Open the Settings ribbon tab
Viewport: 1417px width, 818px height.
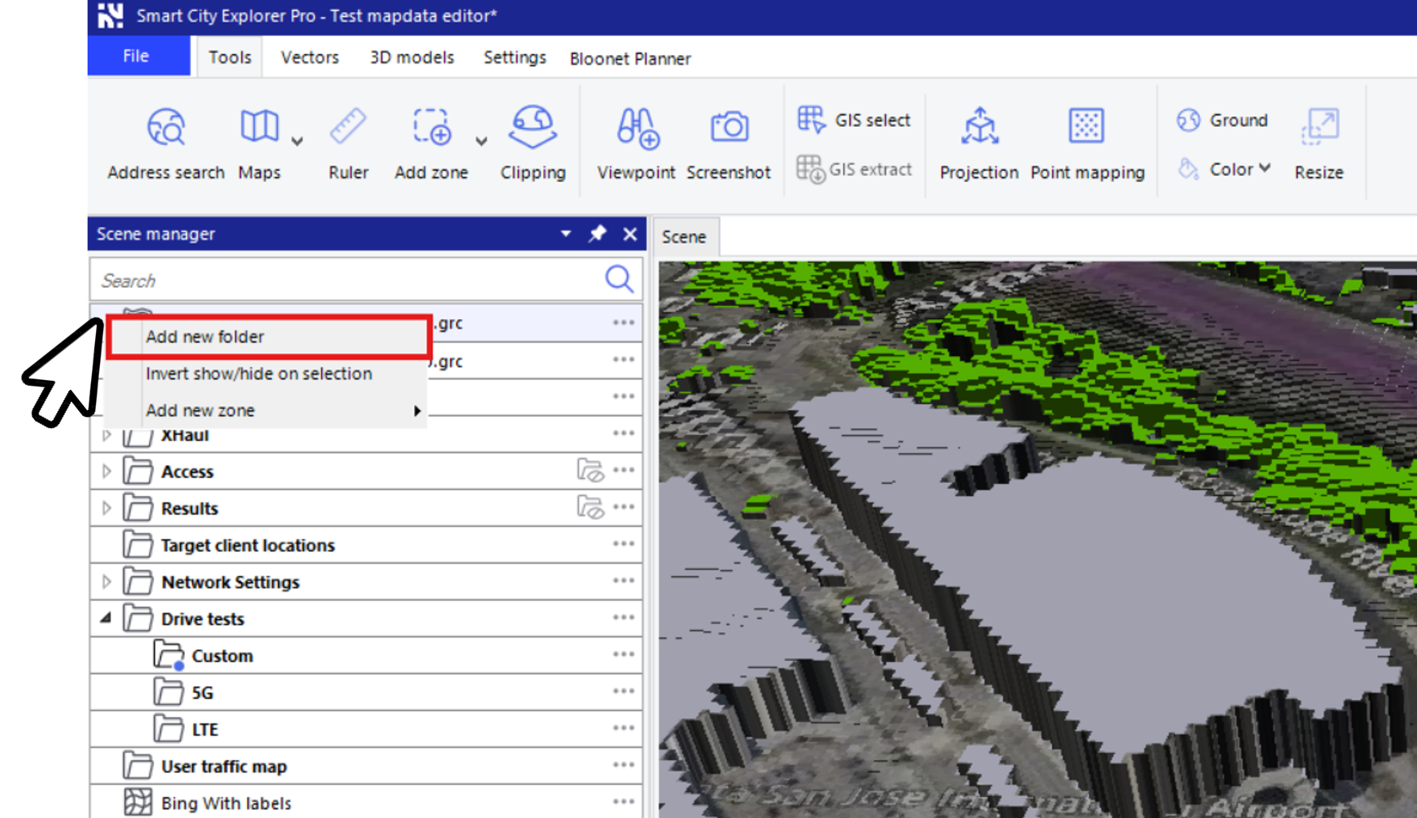pyautogui.click(x=515, y=57)
